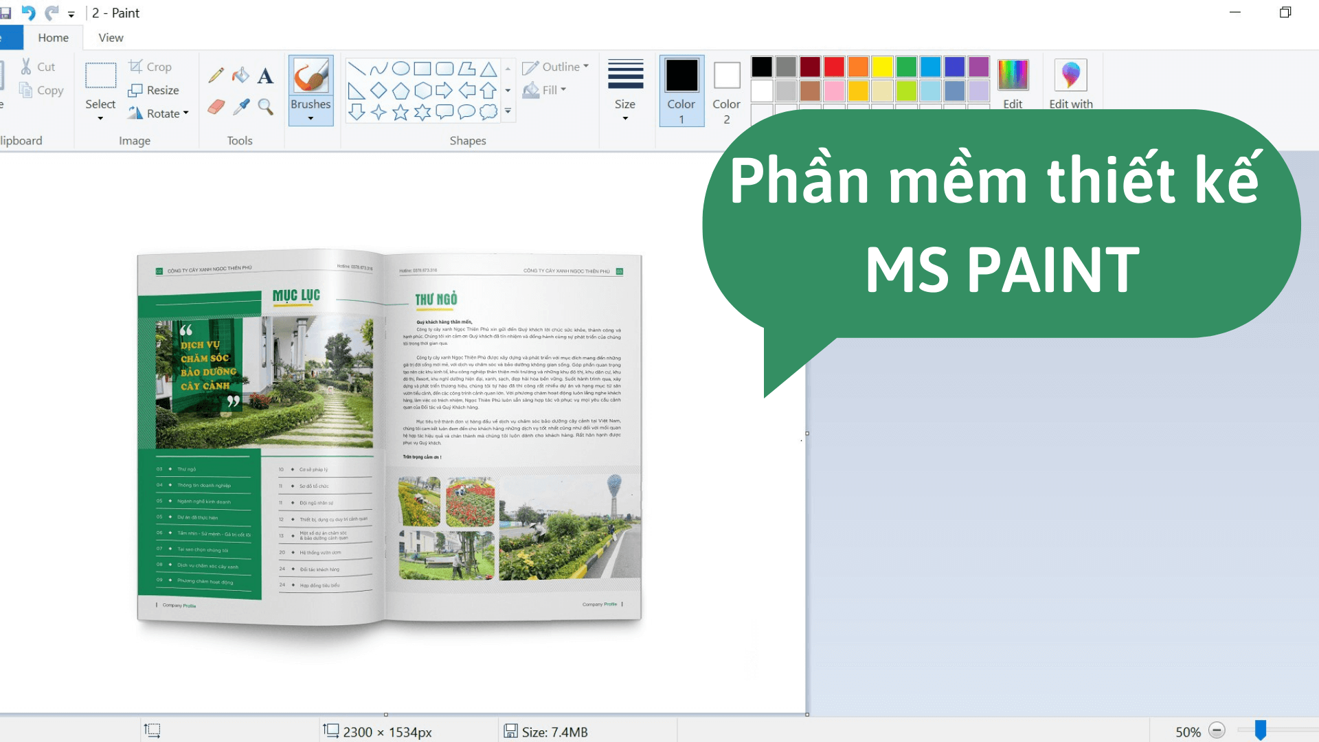Choose the Hexagon shape
Viewport: 1319px width, 742px height.
tap(422, 91)
